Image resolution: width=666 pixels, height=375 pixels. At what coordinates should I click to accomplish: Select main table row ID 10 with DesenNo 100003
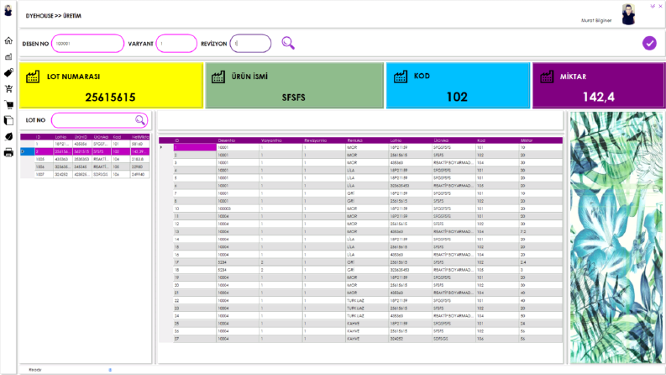click(360, 209)
